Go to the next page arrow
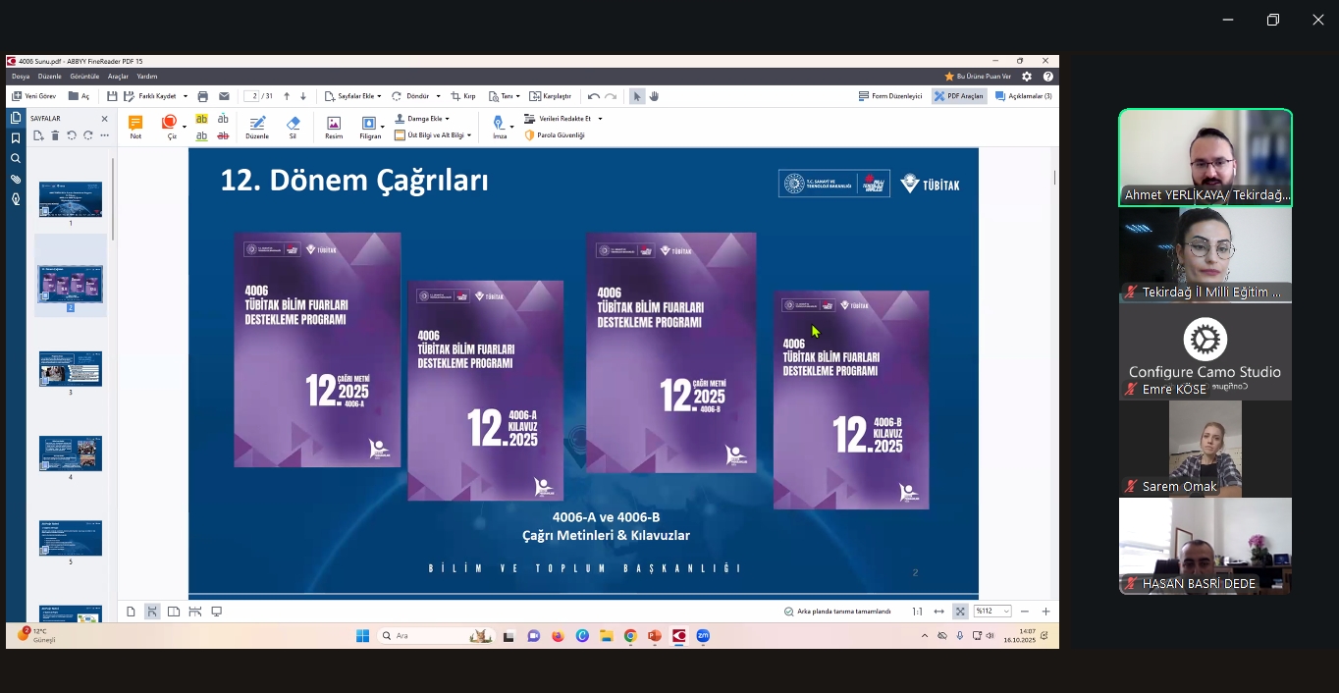The image size is (1339, 693). pyautogui.click(x=303, y=96)
